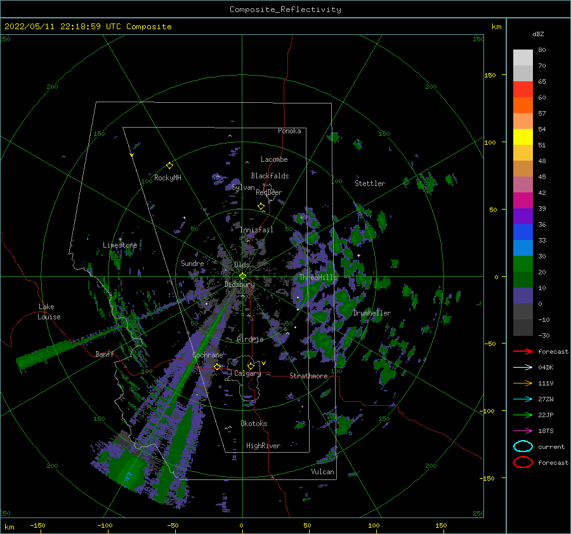Click the Innisfail label
The width and height of the screenshot is (571, 534).
[x=256, y=230]
